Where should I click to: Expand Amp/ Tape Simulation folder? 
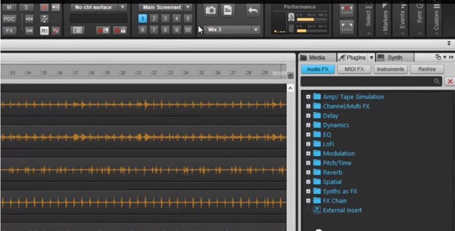point(308,97)
